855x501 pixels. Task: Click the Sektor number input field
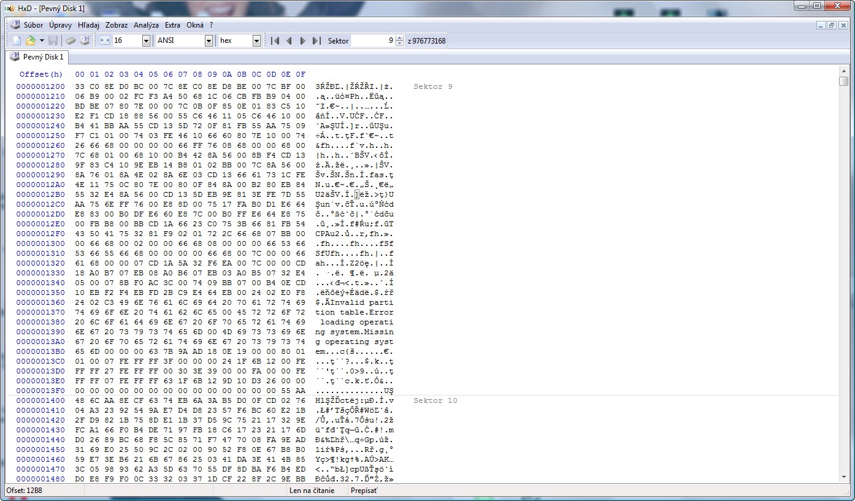click(x=373, y=40)
